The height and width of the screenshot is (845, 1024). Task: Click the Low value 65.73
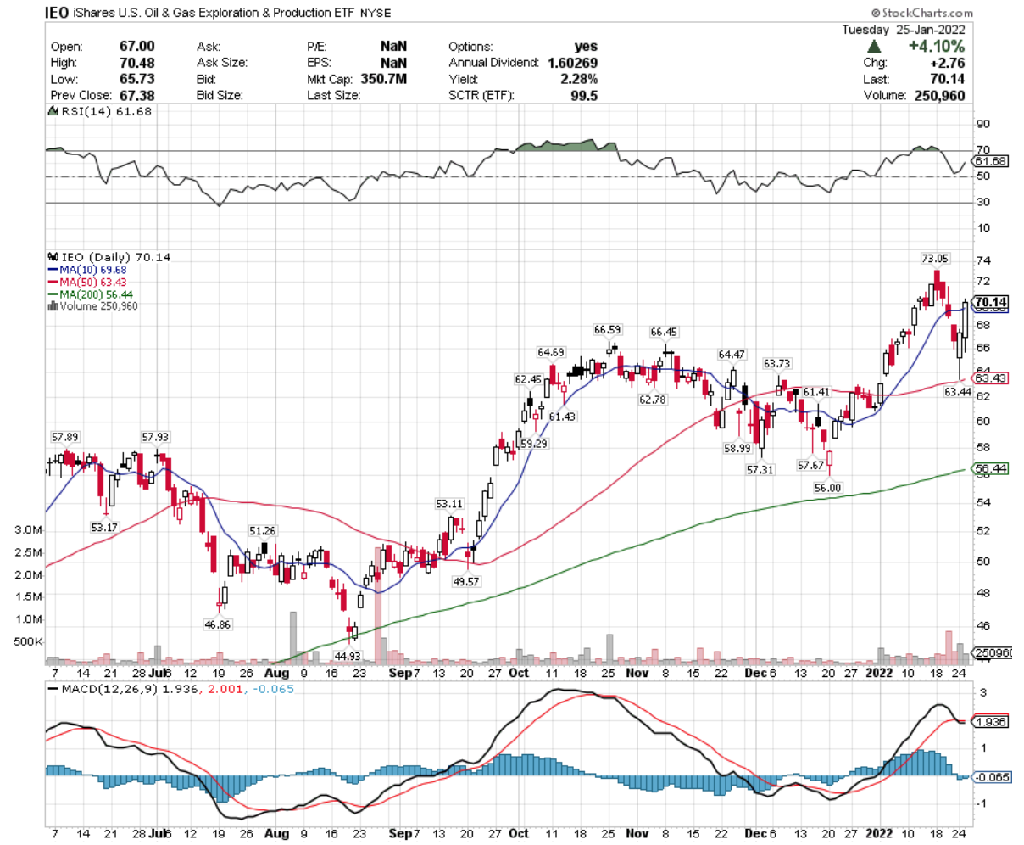pos(137,79)
